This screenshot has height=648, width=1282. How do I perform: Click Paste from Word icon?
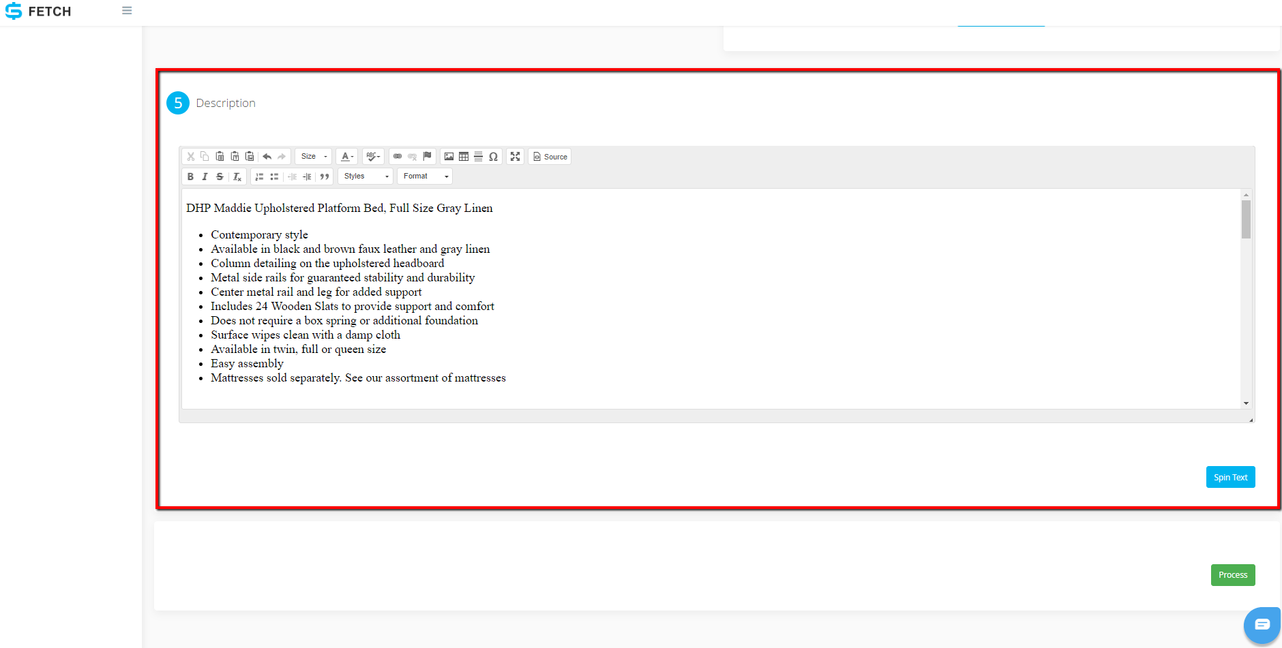point(250,157)
